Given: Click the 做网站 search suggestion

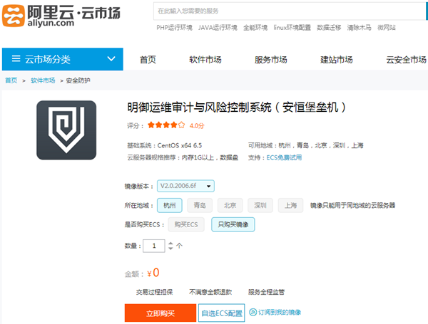Looking at the screenshot, I should click(386, 28).
